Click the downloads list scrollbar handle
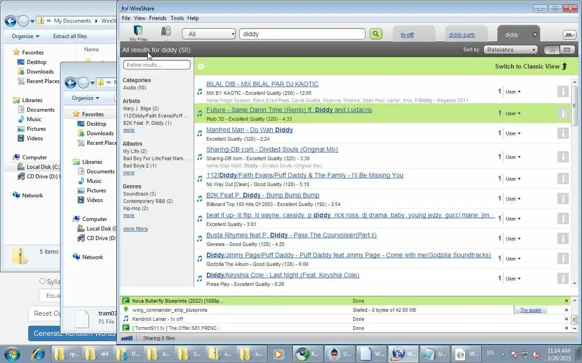Viewport: 582px width, 363px height. 574,319
